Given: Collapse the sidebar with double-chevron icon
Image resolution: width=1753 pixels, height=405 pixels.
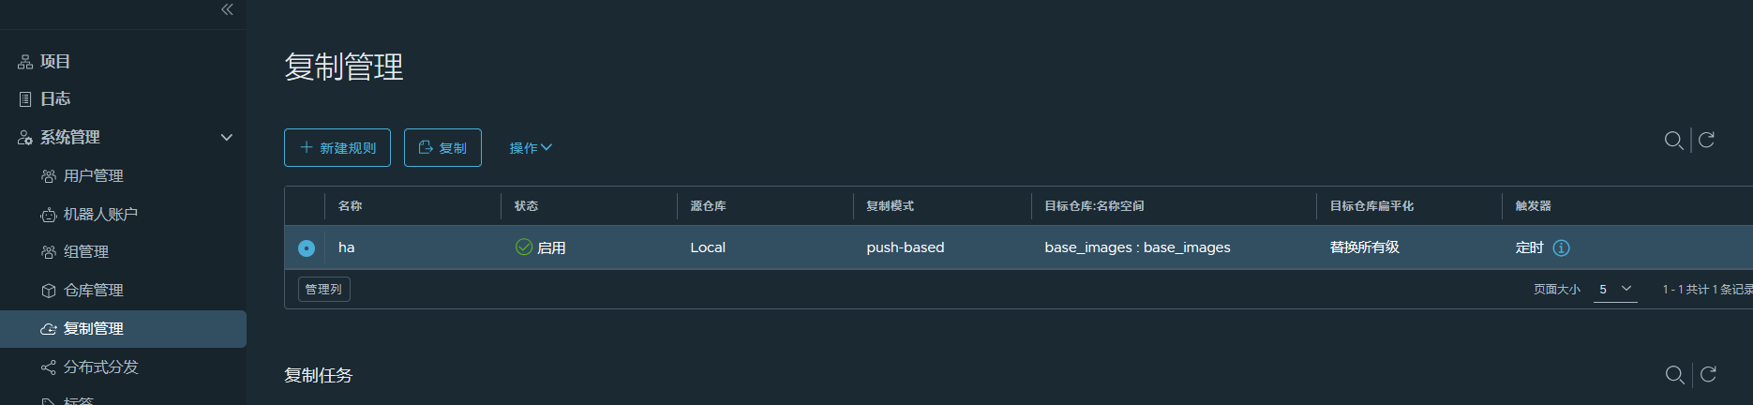Looking at the screenshot, I should [x=227, y=9].
